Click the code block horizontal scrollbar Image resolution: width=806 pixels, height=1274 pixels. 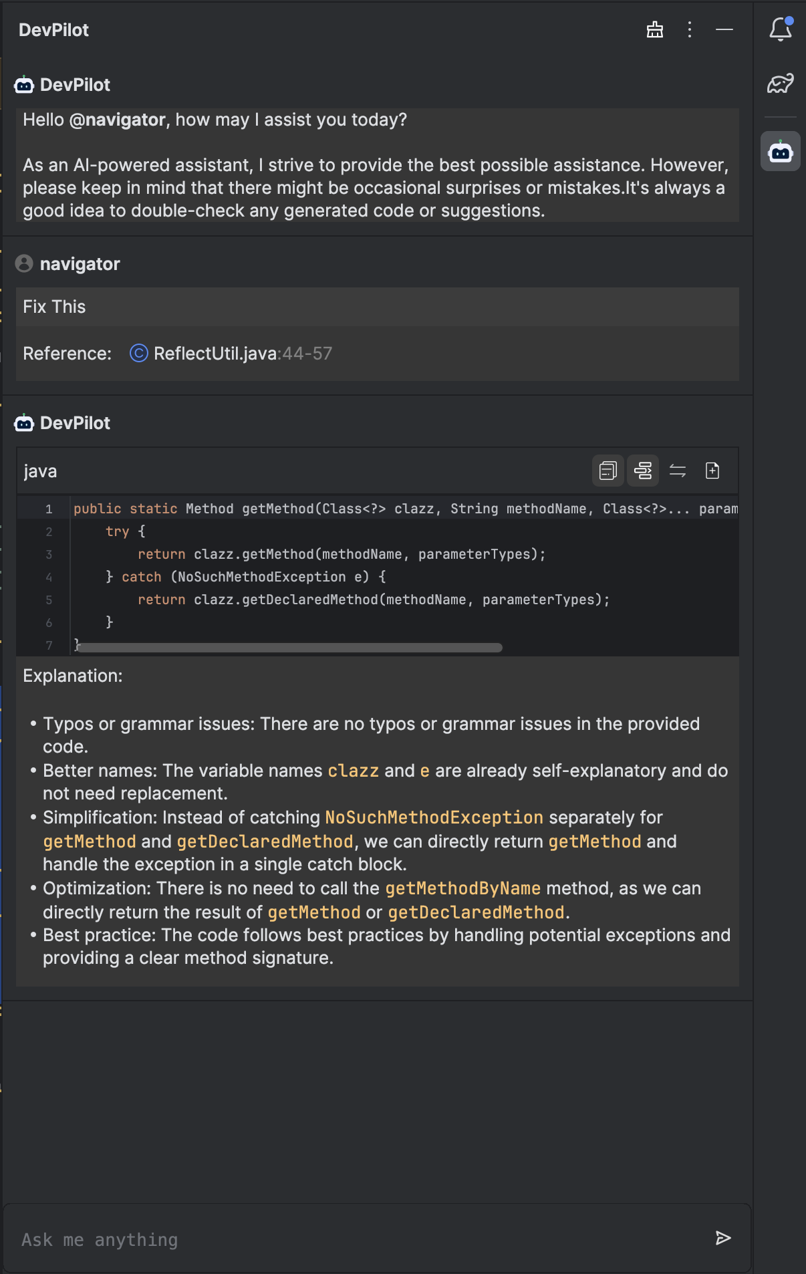point(289,647)
